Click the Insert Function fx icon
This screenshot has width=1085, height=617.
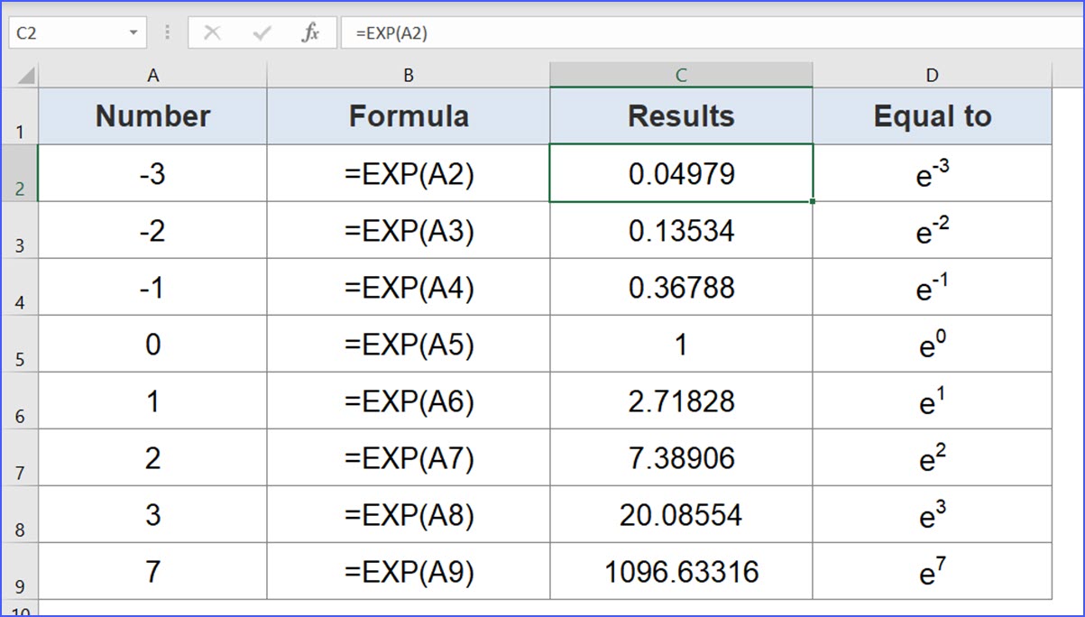(311, 33)
